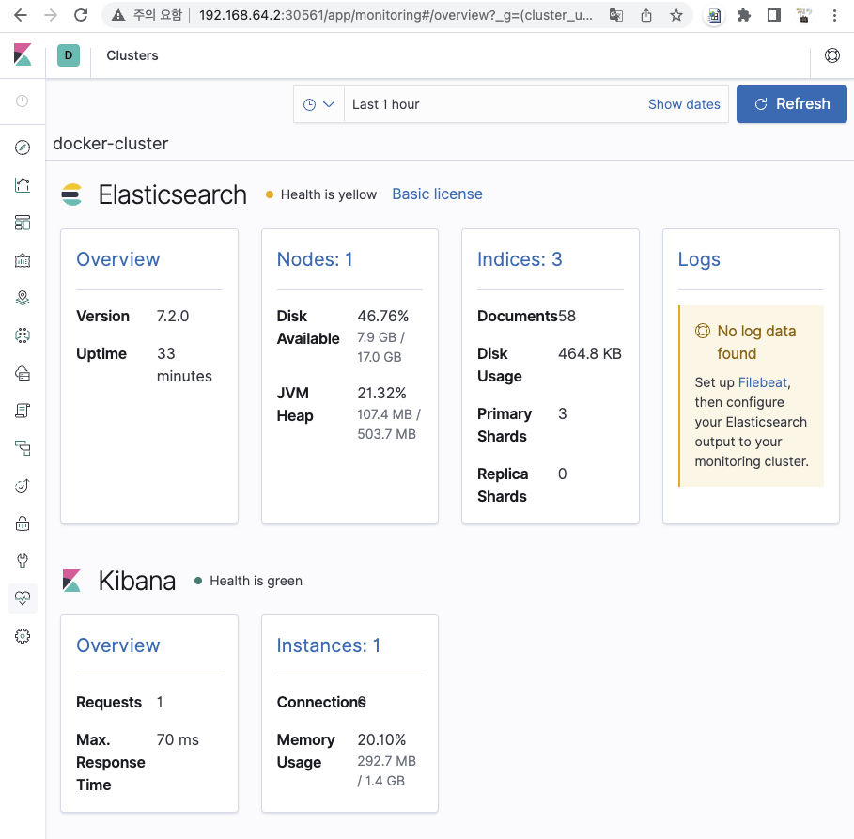The height and width of the screenshot is (839, 854).
Task: Reload the page with browser reload icon
Action: click(x=81, y=15)
